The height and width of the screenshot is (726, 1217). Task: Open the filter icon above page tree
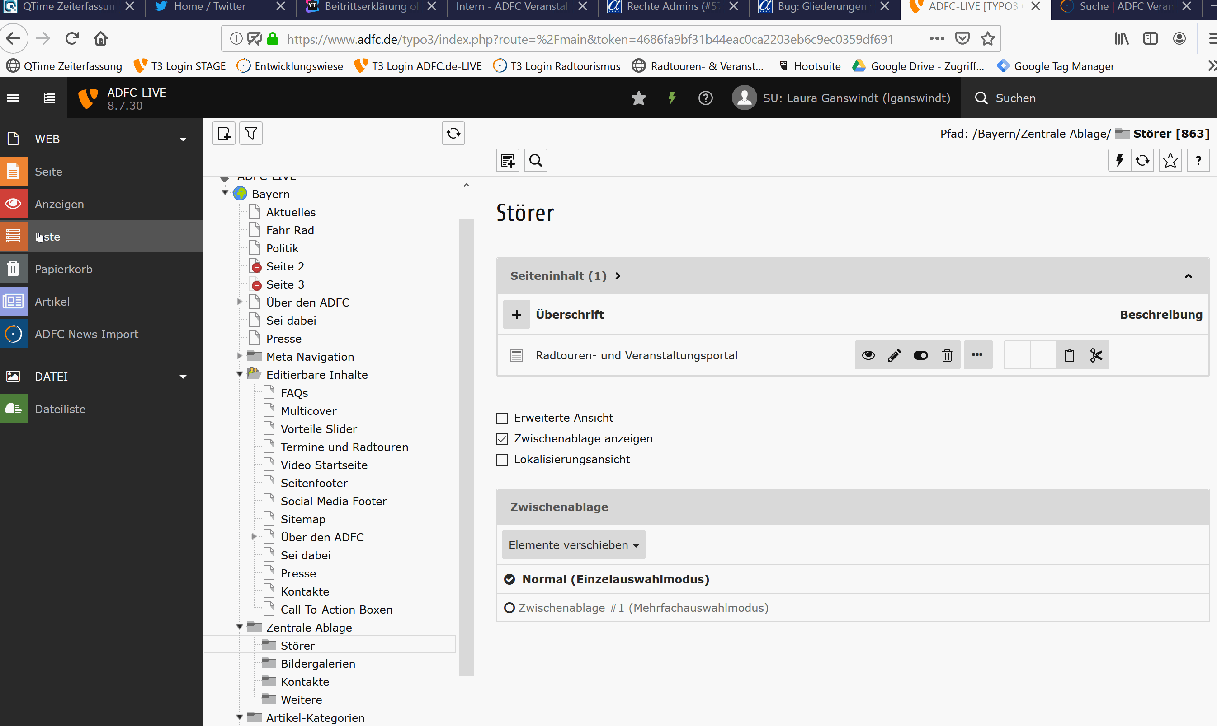click(x=251, y=133)
